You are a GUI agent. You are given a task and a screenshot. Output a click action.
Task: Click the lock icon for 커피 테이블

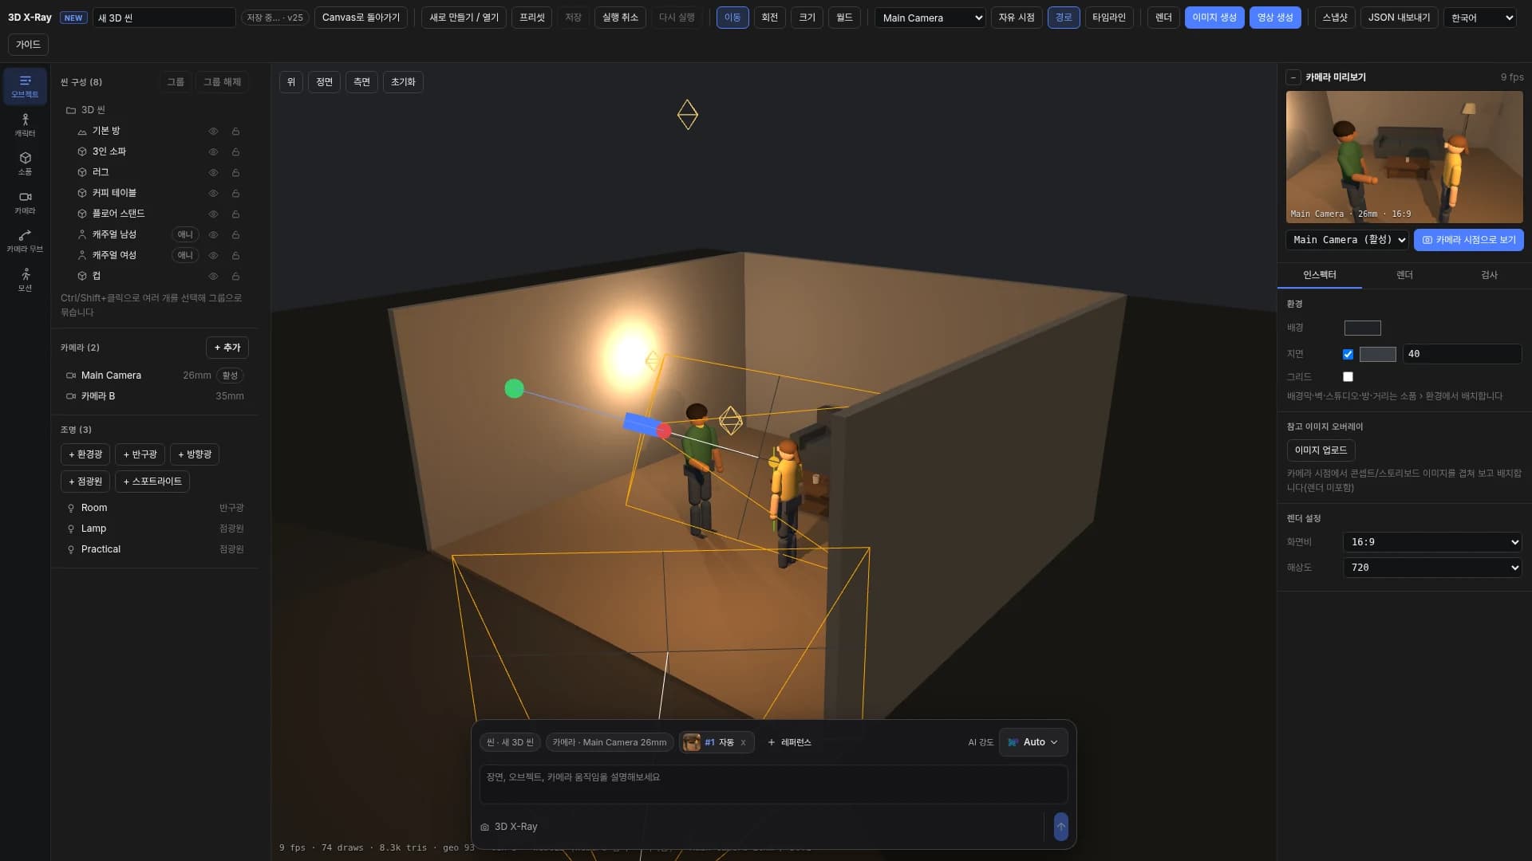(x=235, y=193)
